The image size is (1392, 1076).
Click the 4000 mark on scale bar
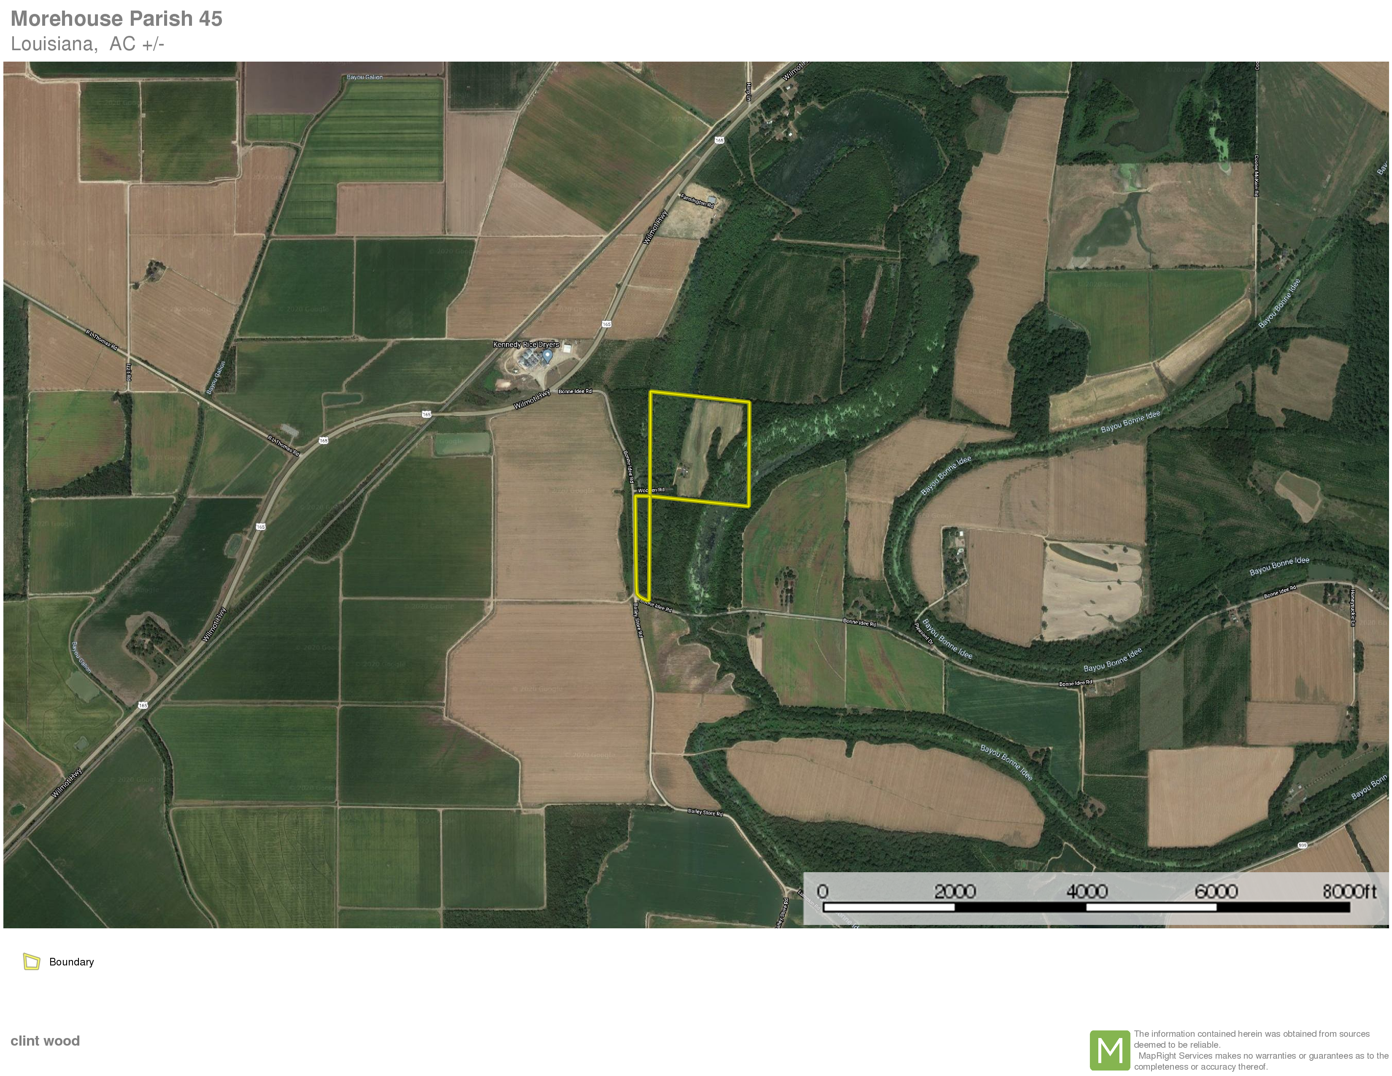(1087, 891)
